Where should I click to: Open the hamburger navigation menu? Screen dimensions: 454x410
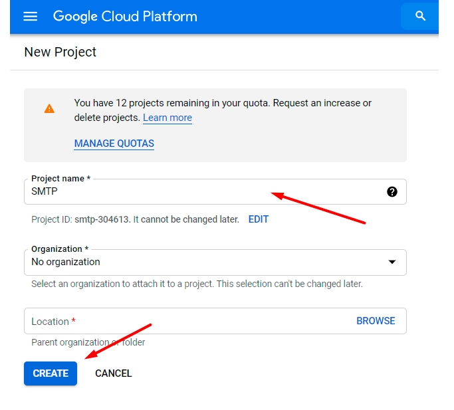[x=31, y=17]
